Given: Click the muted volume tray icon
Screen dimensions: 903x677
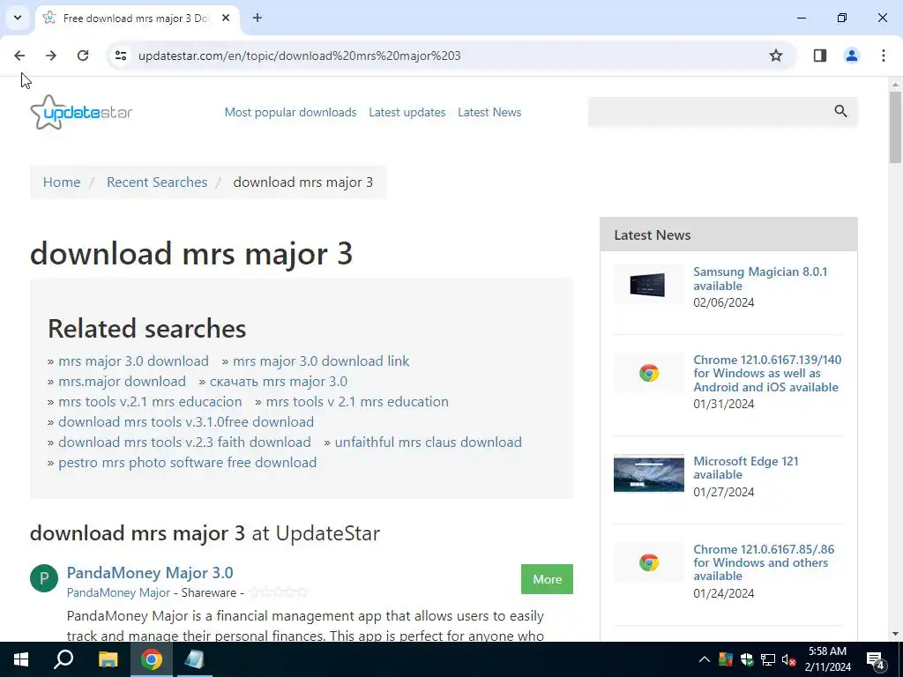Looking at the screenshot, I should [x=789, y=659].
